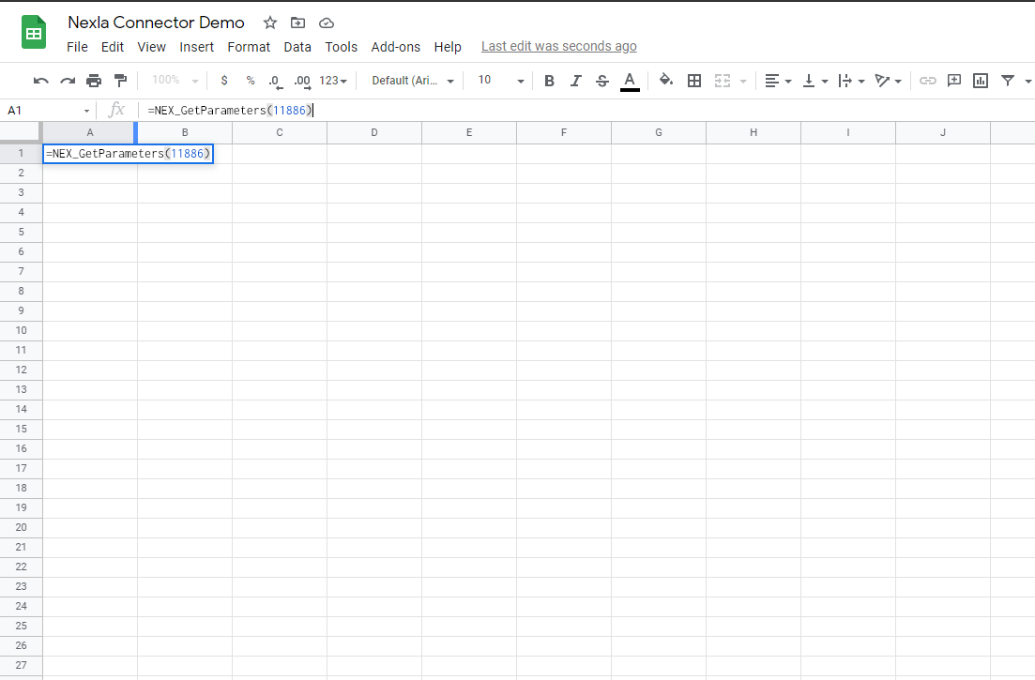
Task: Select column C header
Action: coord(280,132)
